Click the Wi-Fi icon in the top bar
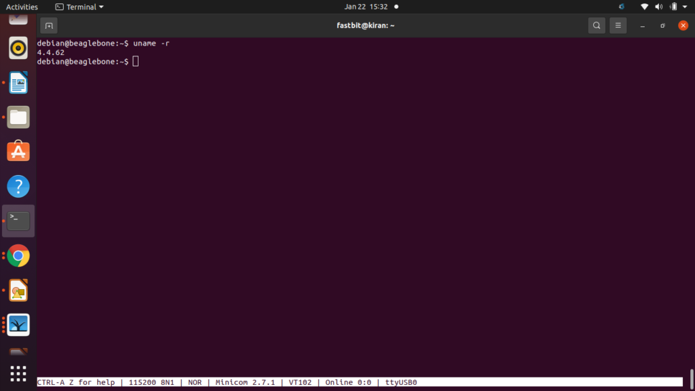The width and height of the screenshot is (695, 391). pyautogui.click(x=643, y=6)
